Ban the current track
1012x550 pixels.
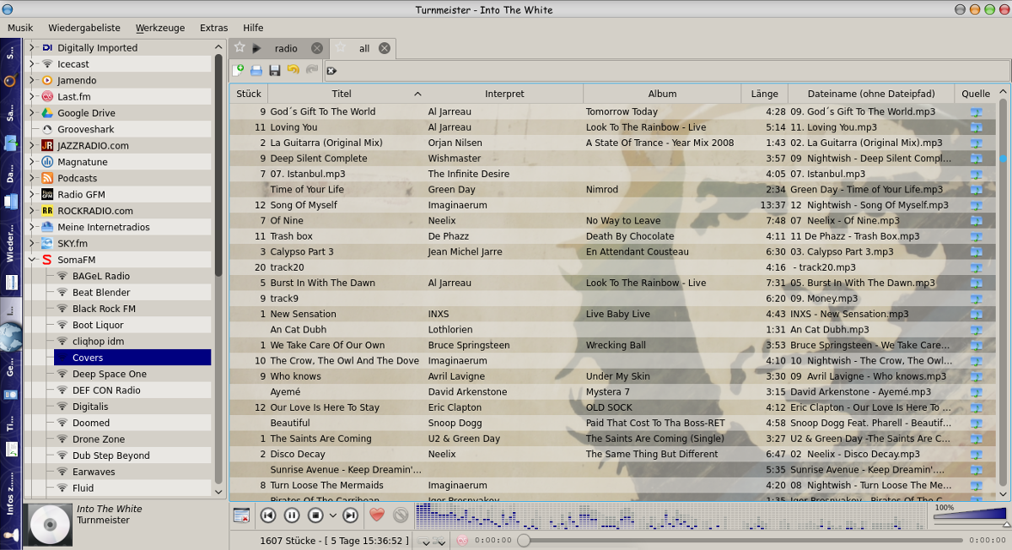pos(401,515)
